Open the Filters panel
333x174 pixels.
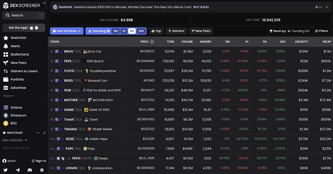pos(322,31)
